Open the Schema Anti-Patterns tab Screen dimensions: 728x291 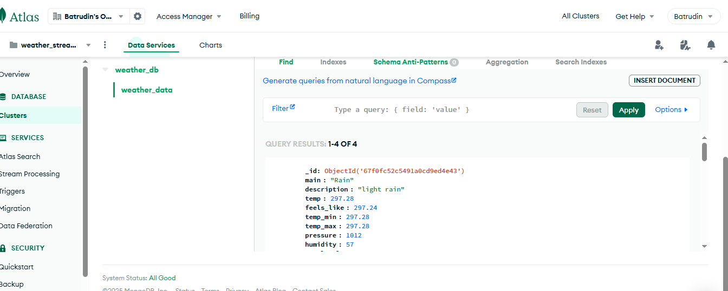[x=411, y=62]
